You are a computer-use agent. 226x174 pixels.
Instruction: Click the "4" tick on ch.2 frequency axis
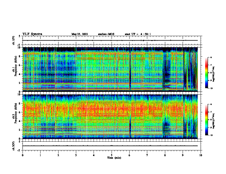(20, 121)
